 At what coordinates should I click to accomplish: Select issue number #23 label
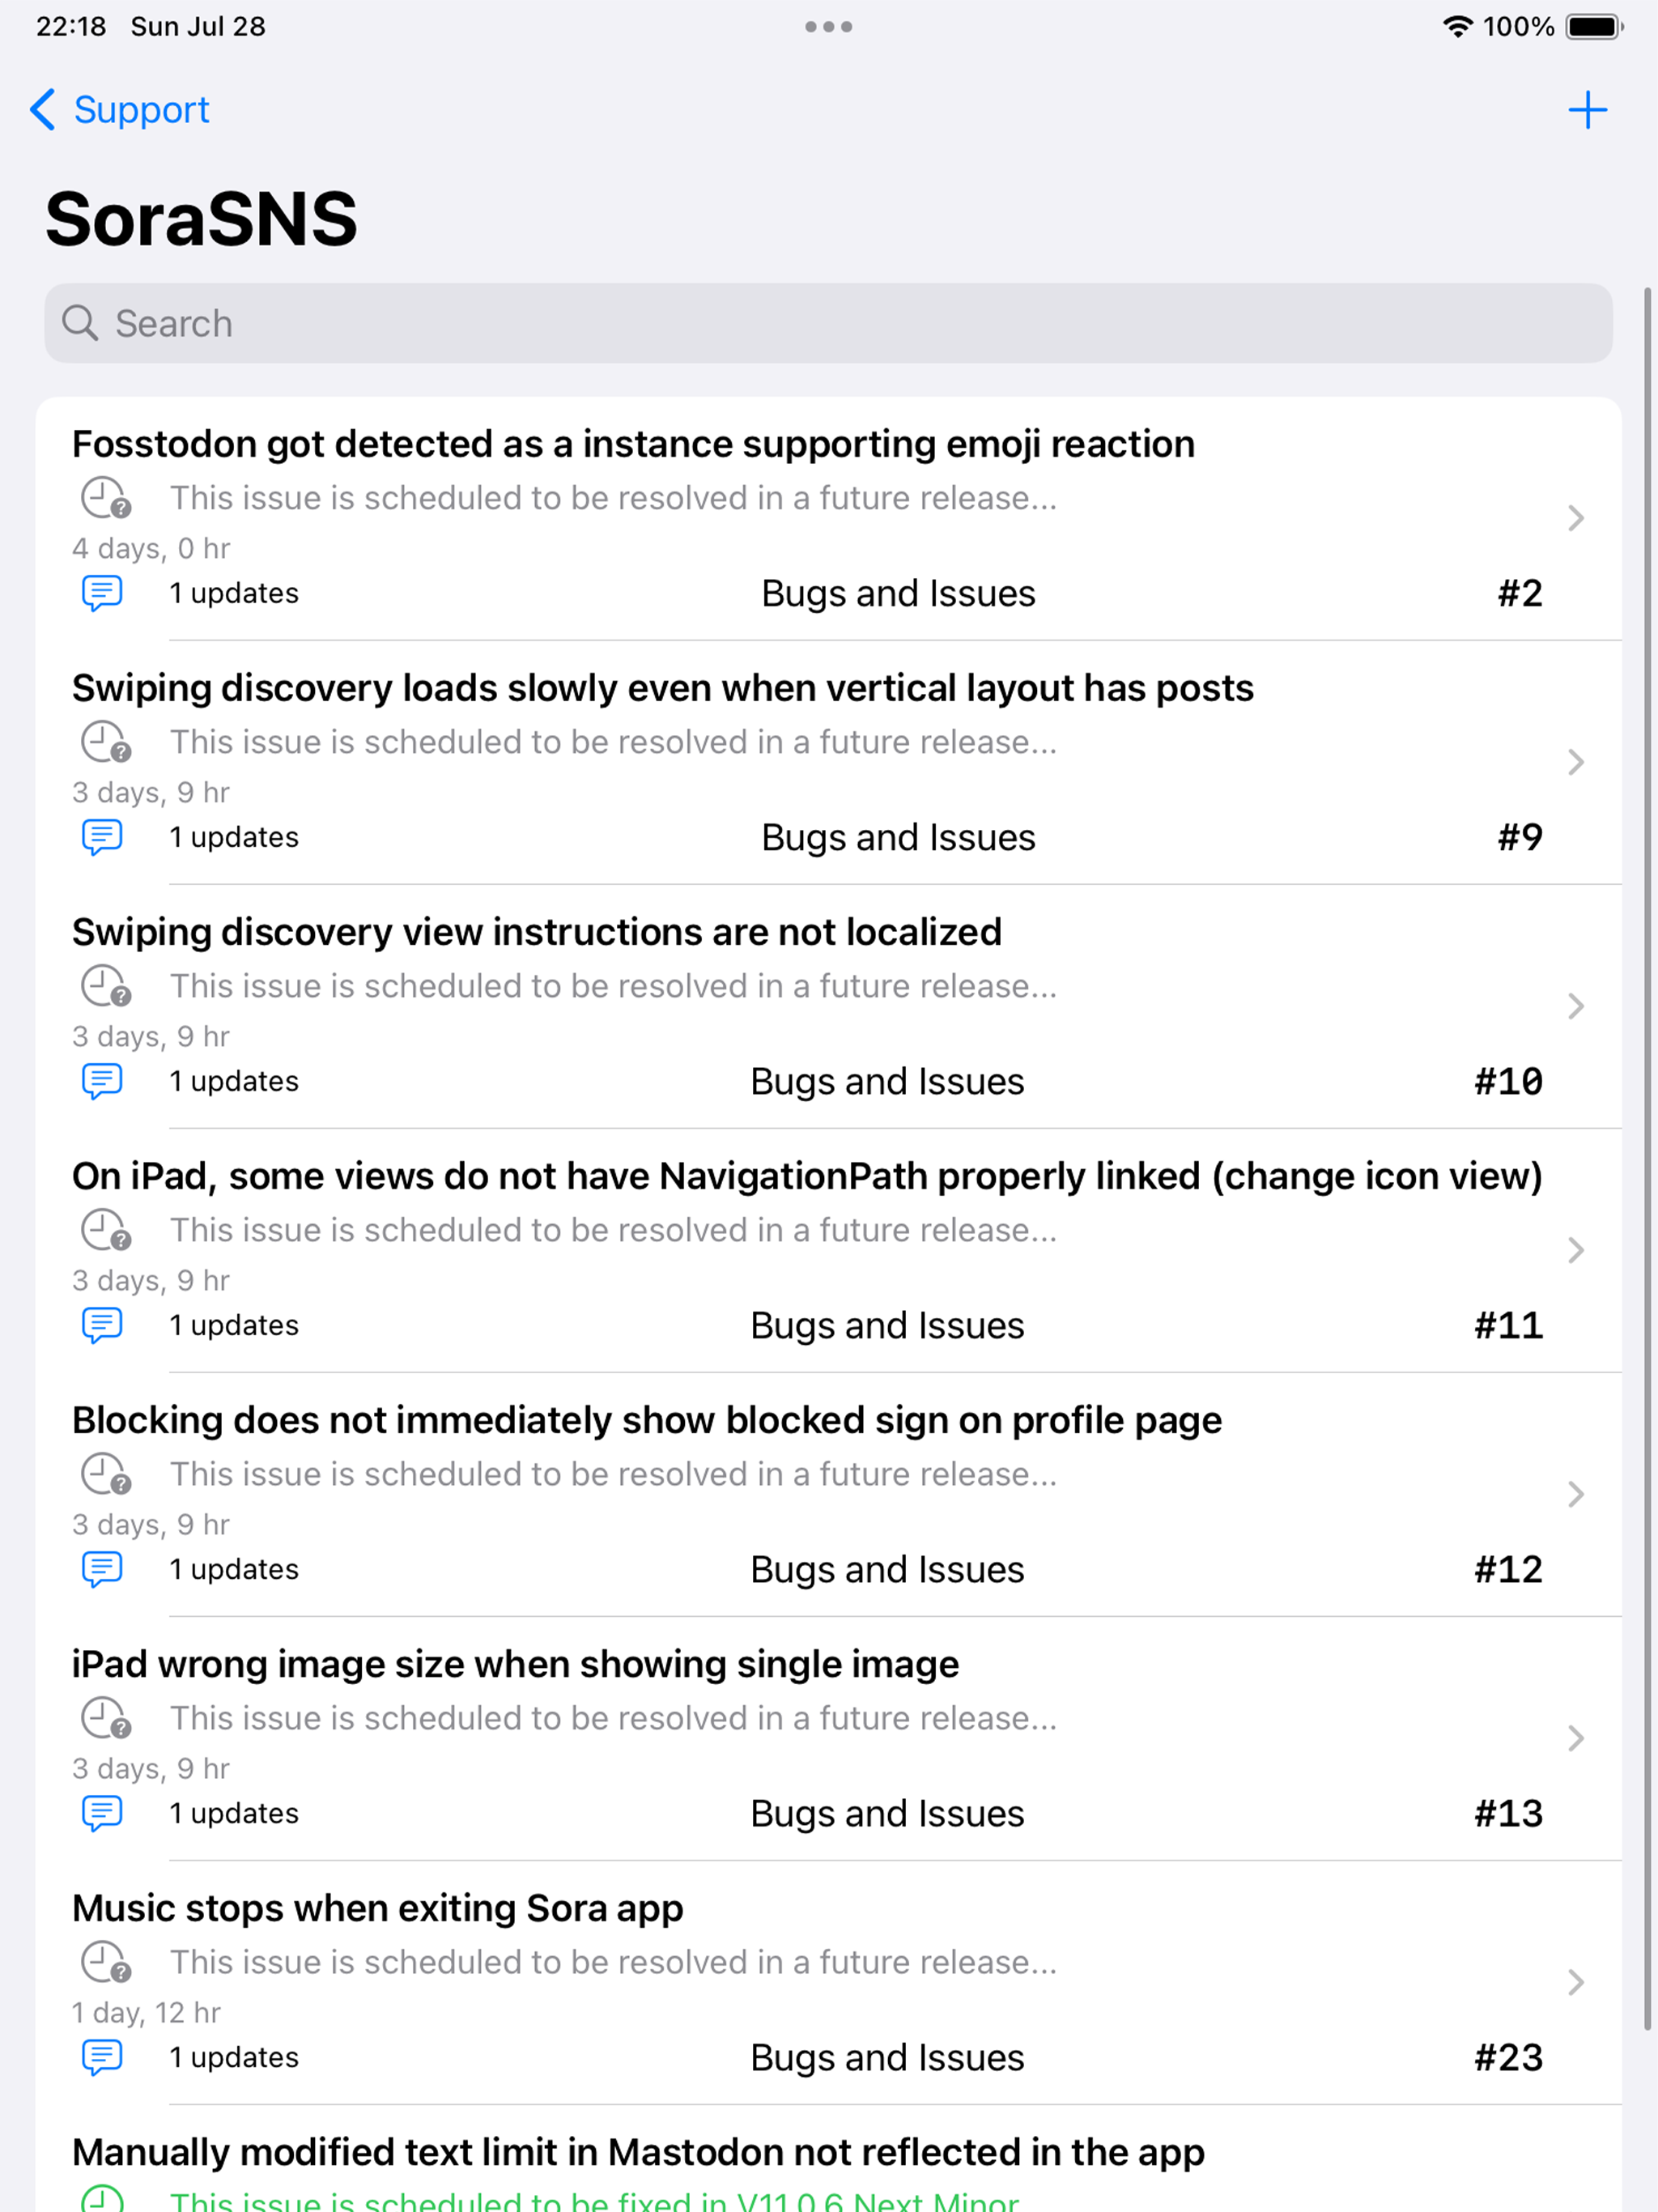pyautogui.click(x=1508, y=2057)
